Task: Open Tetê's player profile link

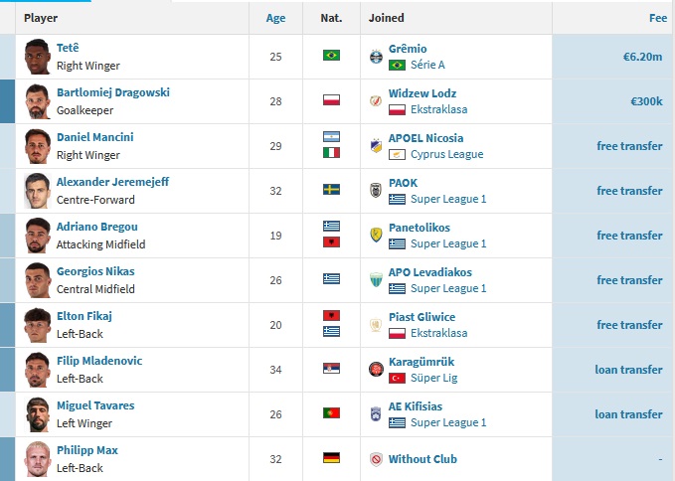Action: tap(68, 48)
